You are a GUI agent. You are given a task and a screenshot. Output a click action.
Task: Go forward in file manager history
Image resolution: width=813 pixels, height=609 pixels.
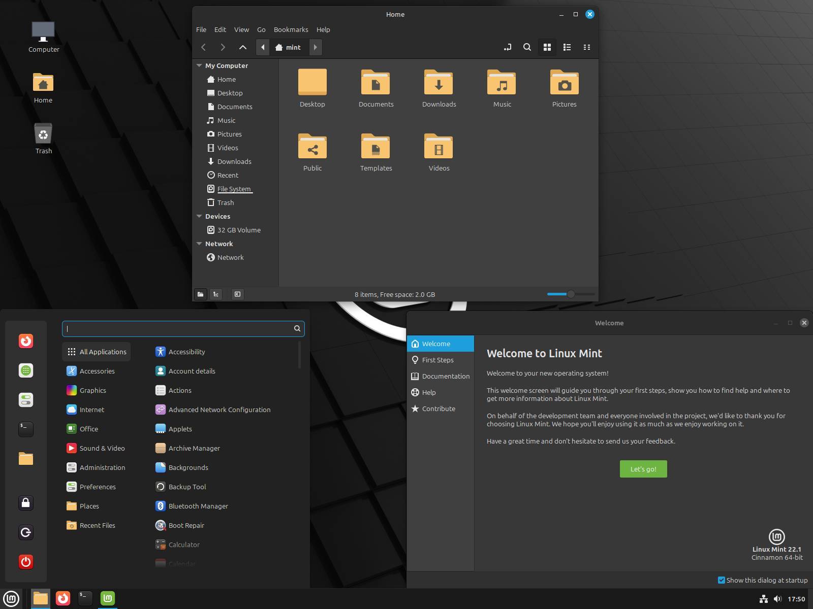click(x=223, y=47)
